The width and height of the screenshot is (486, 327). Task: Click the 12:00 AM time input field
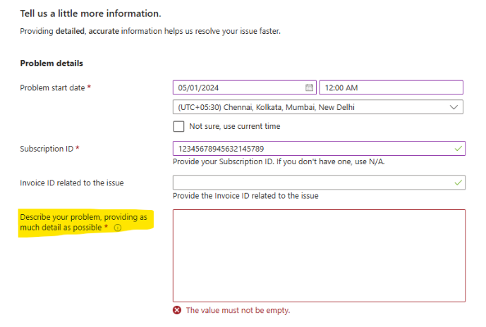pos(391,87)
